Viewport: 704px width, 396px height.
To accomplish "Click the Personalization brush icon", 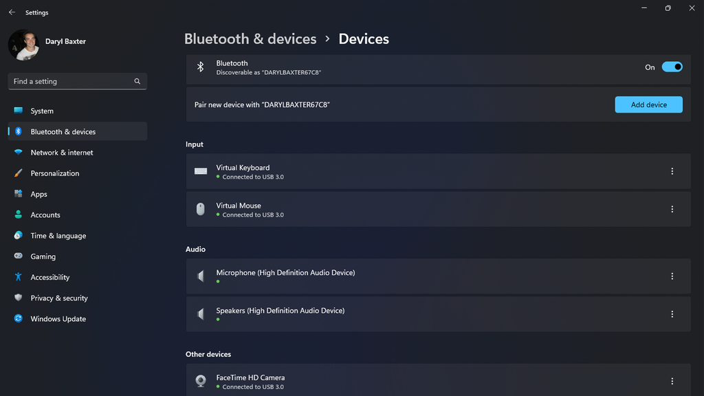I will tap(18, 173).
